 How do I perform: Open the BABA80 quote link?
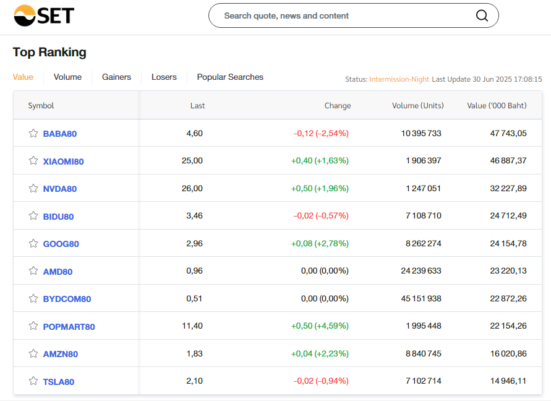point(60,134)
